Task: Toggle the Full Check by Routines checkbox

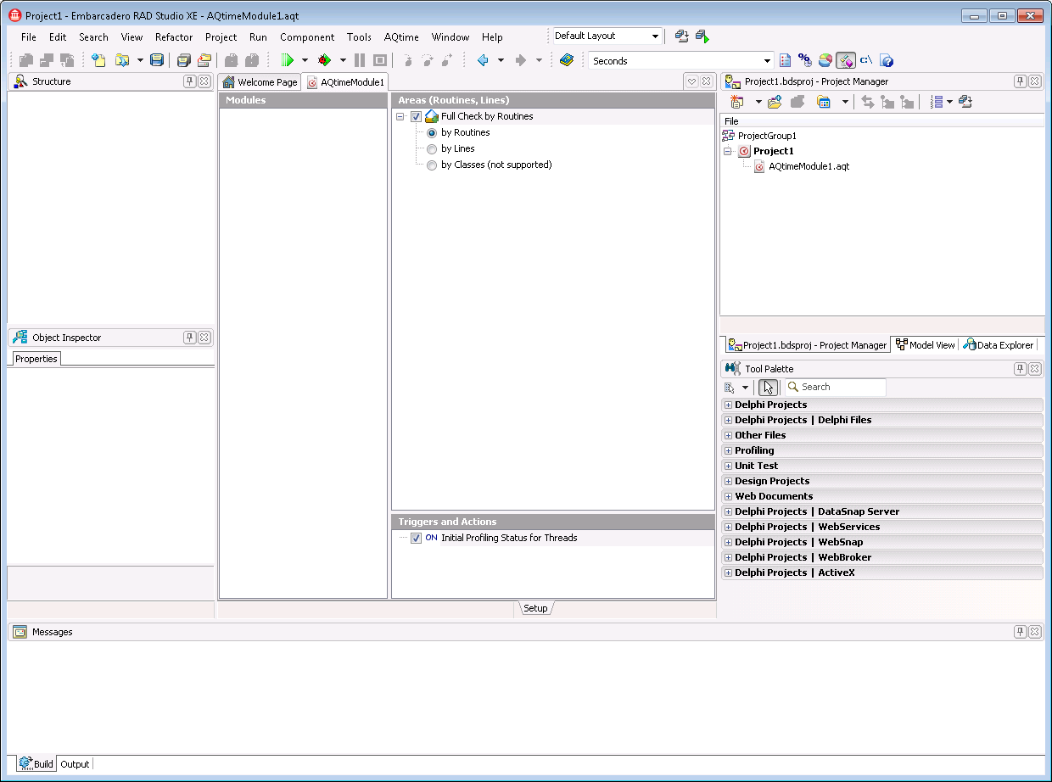Action: [x=416, y=117]
